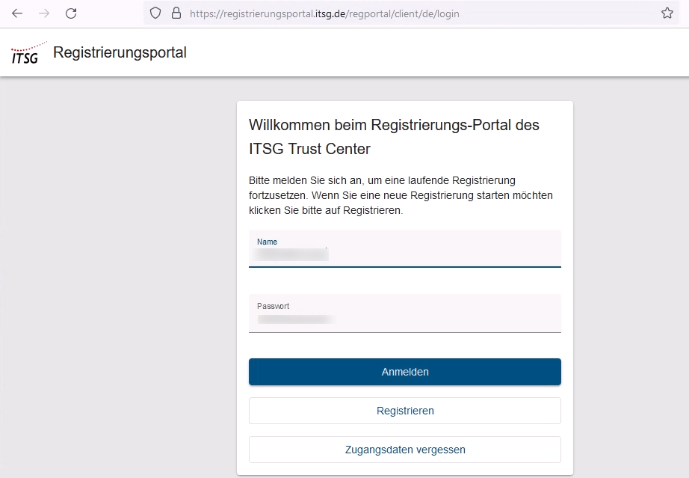Bookmark this page using the star icon

pyautogui.click(x=666, y=13)
